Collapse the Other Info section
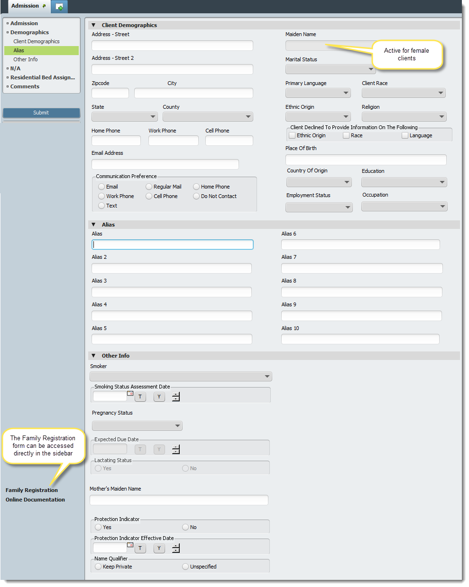Image resolution: width=469 pixels, height=587 pixels. (93, 356)
